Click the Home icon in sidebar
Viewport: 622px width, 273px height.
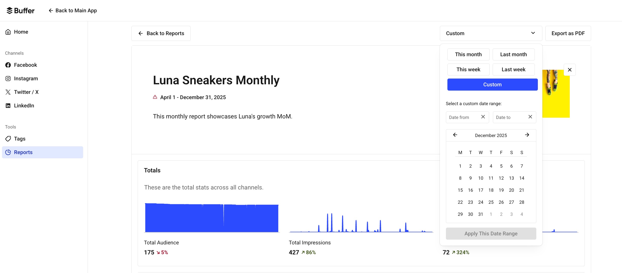point(8,32)
